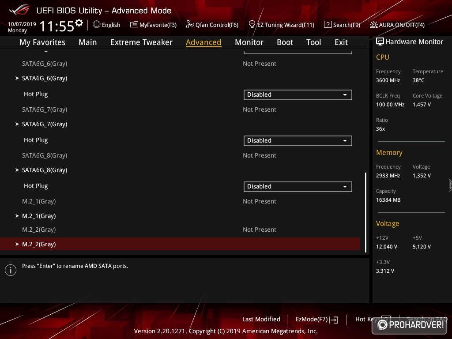
Task: Click BCLK Freq 100.00 MHz value
Action: (390, 104)
